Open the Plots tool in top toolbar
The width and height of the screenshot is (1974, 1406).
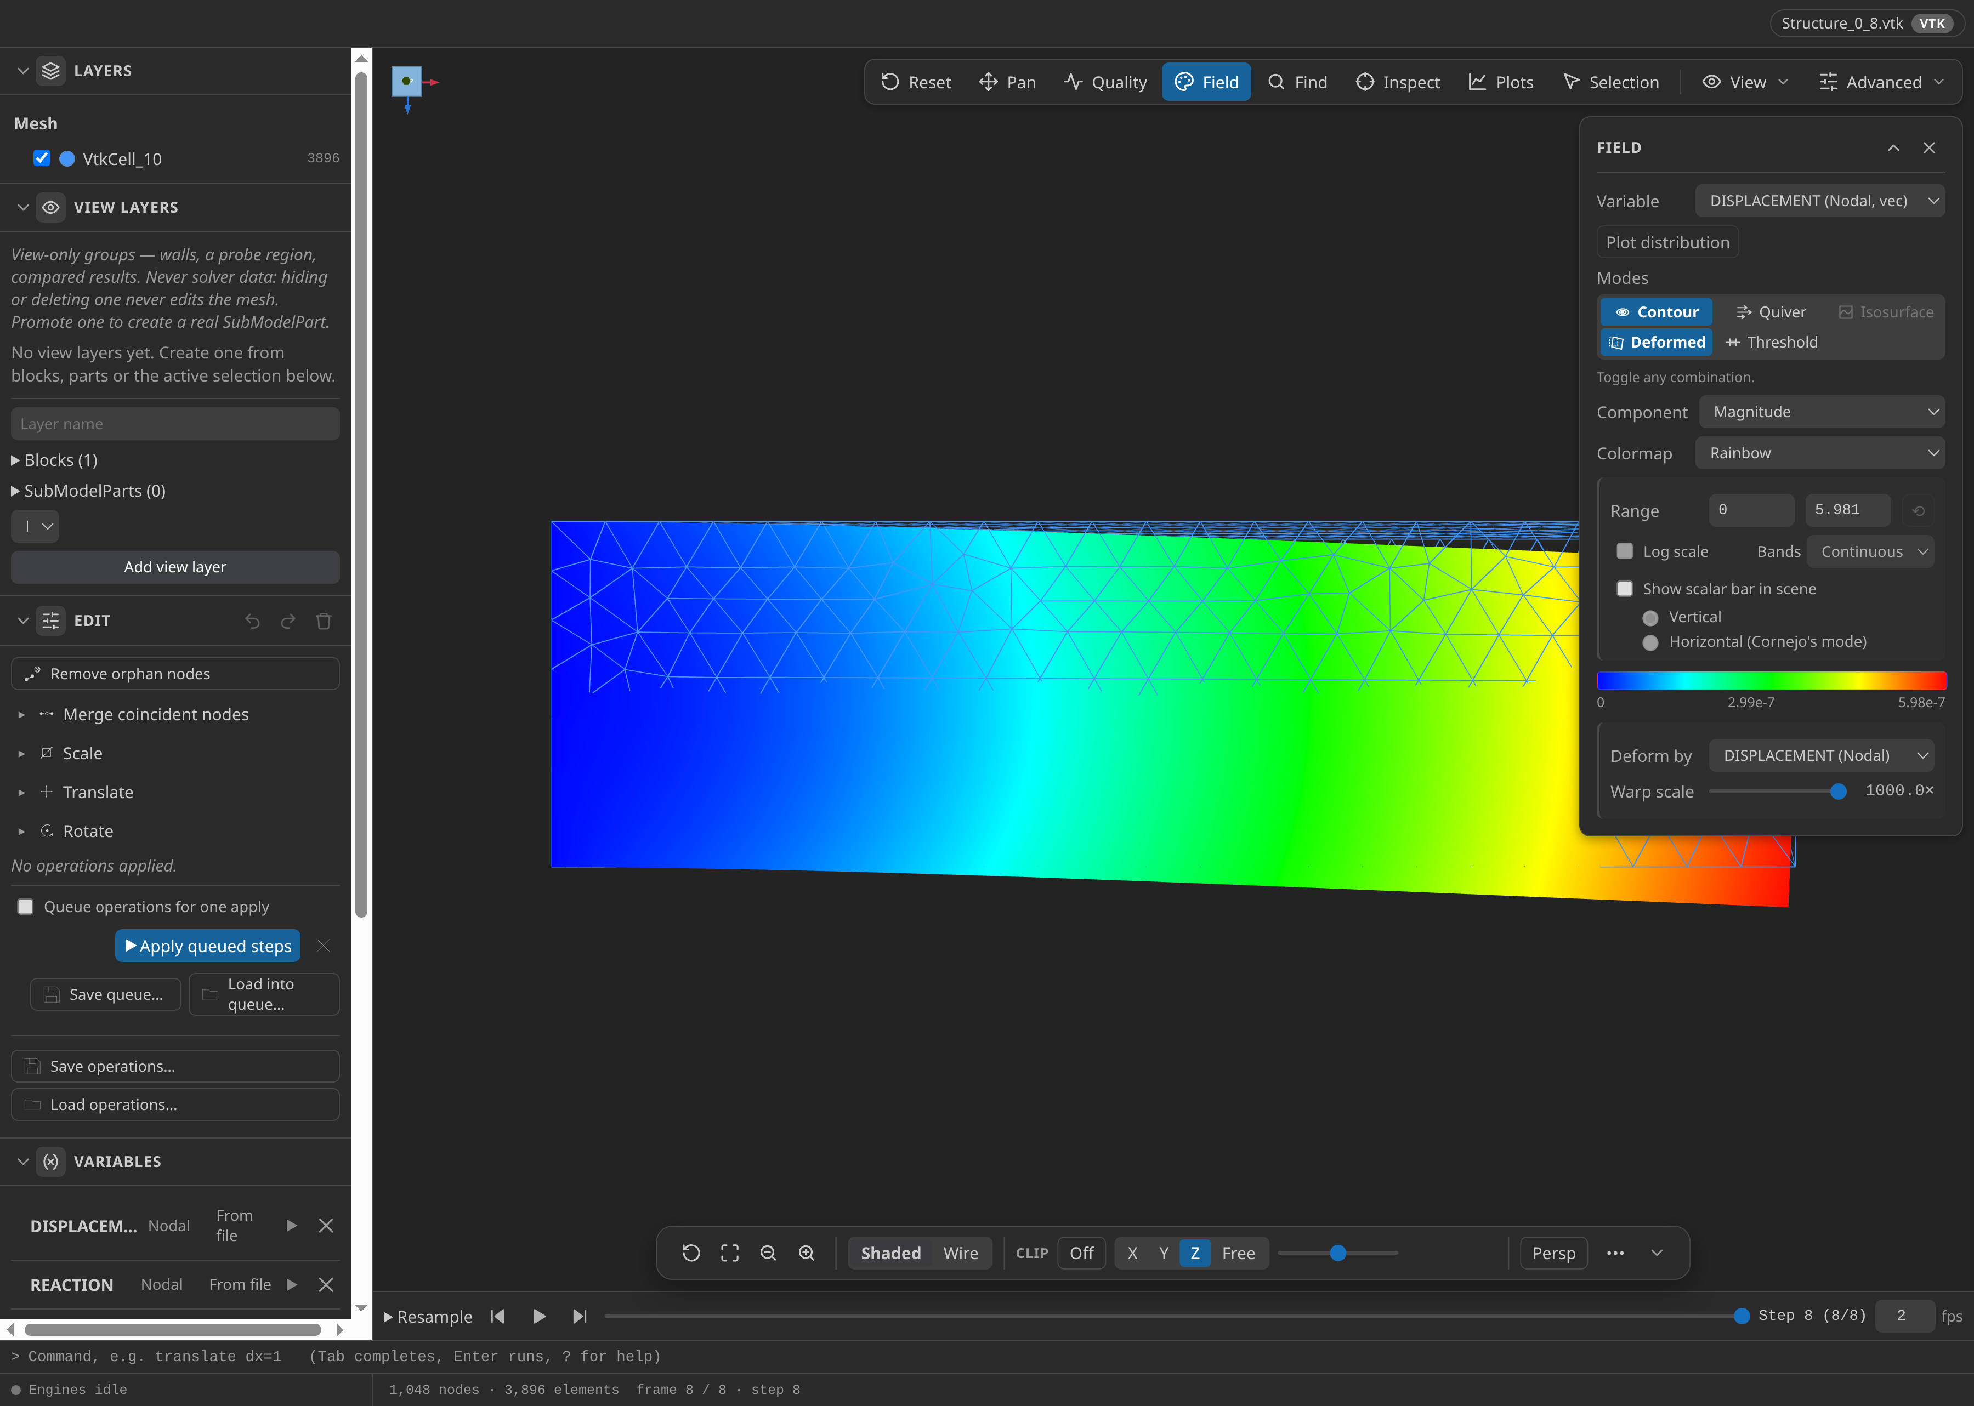click(x=1500, y=82)
